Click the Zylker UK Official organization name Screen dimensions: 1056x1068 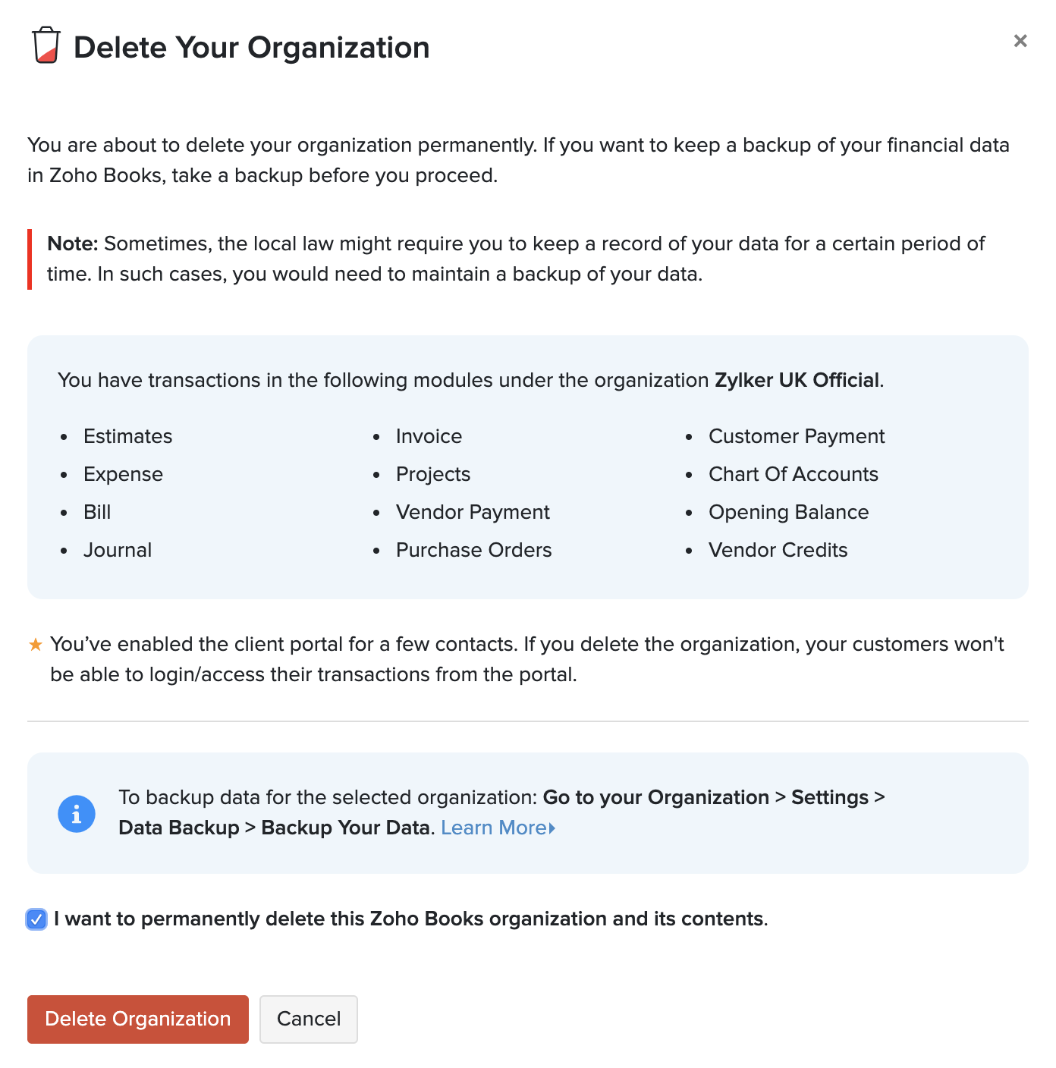click(x=797, y=380)
